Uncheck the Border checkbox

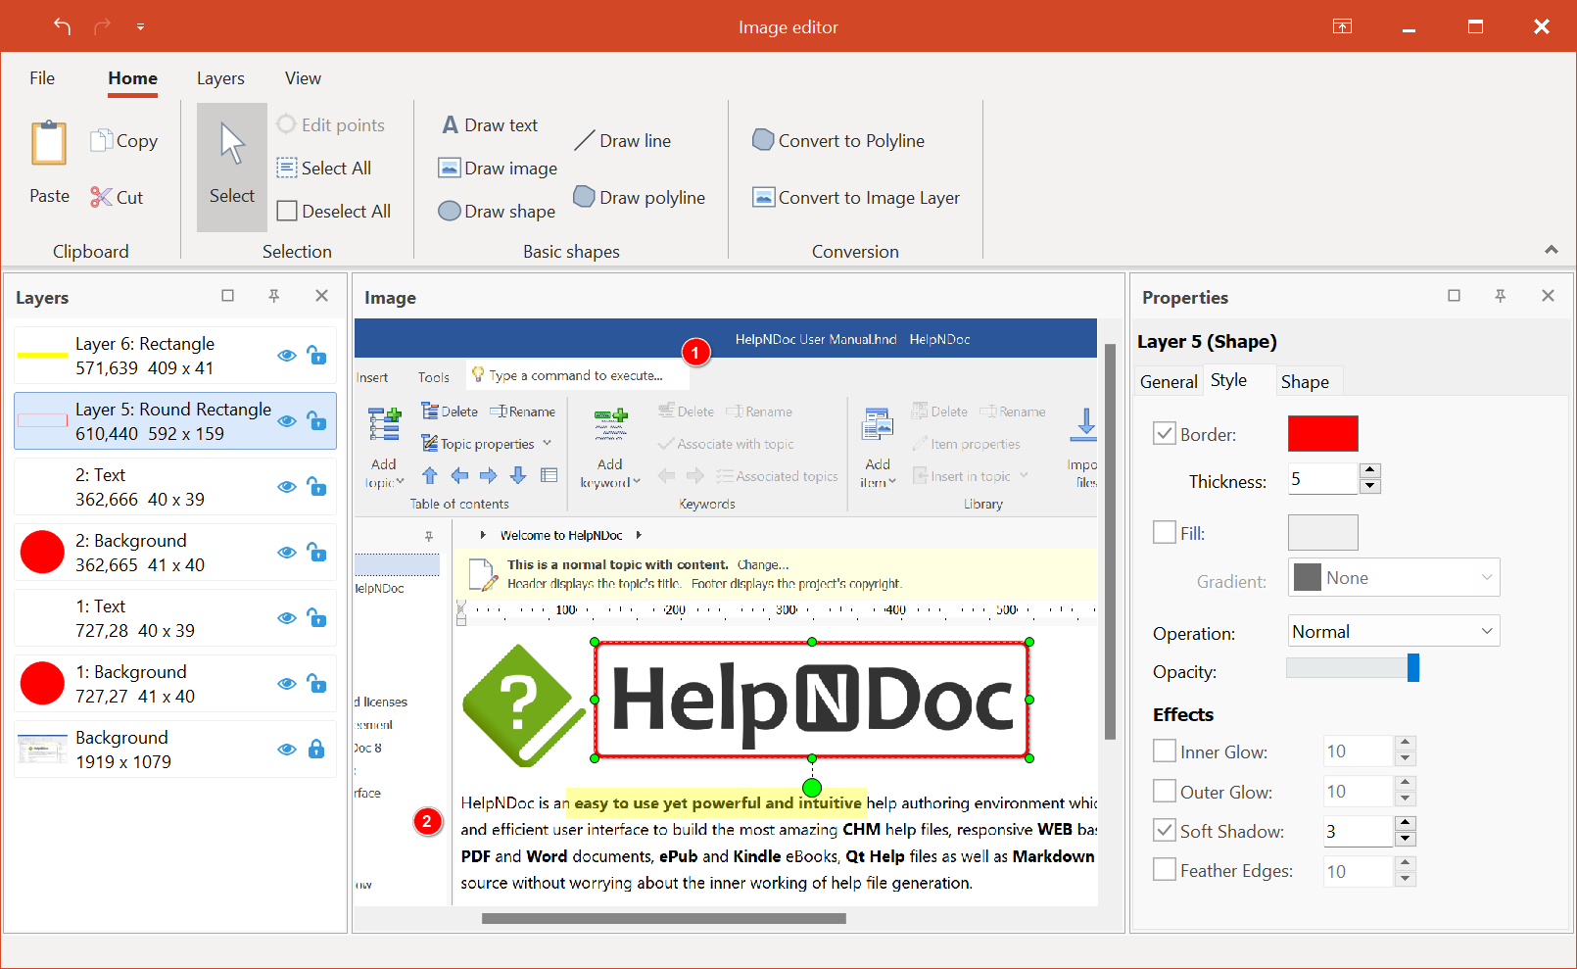pyautogui.click(x=1165, y=433)
